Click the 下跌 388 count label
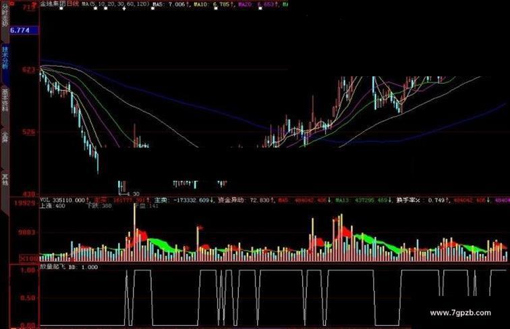510x329 pixels. point(99,206)
